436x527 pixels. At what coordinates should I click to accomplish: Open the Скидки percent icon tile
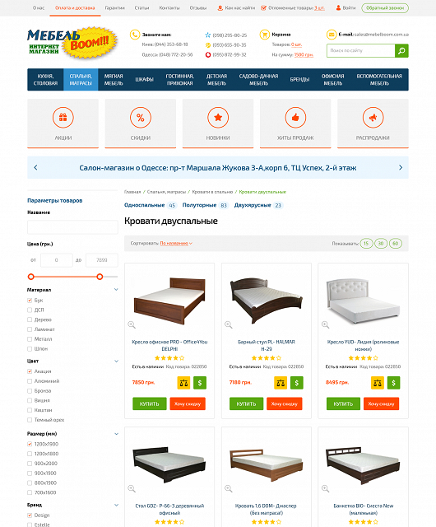pos(141,124)
